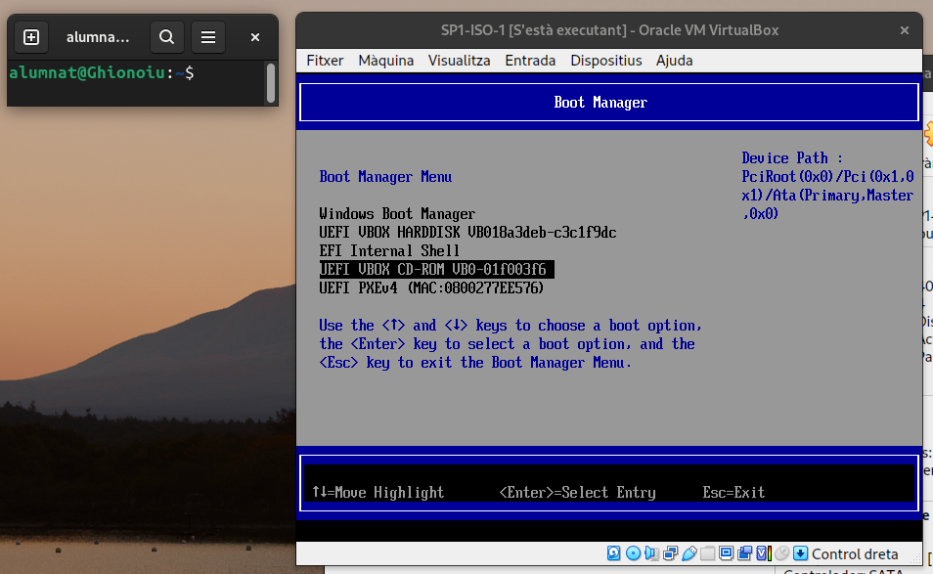Open the Dispositius menu
933x574 pixels.
[605, 61]
